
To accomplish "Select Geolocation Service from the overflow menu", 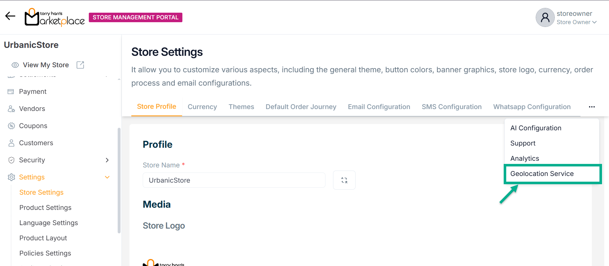I will point(542,174).
